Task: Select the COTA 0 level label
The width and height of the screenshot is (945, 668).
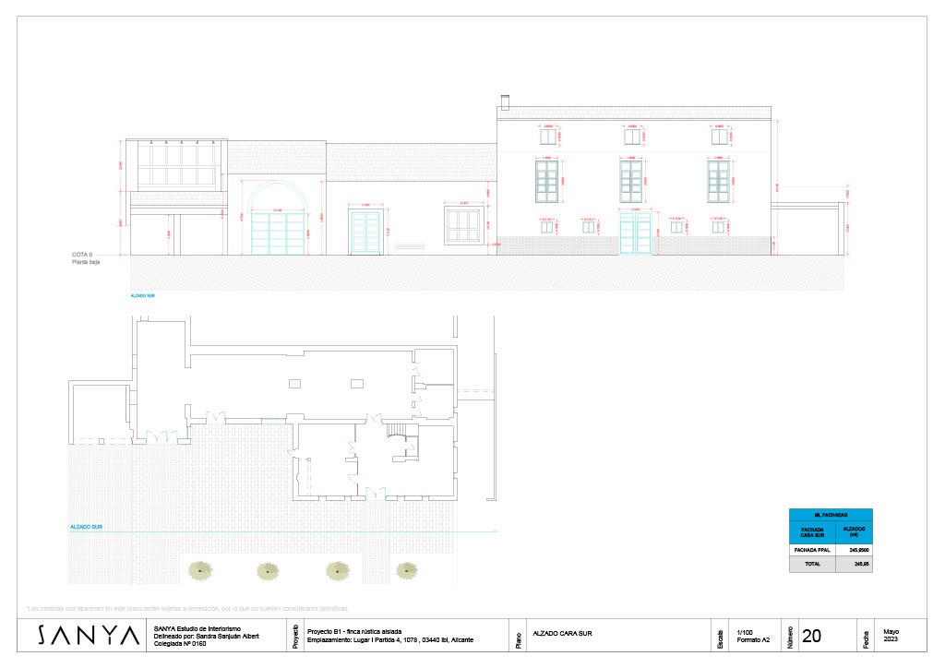Action: coord(85,254)
